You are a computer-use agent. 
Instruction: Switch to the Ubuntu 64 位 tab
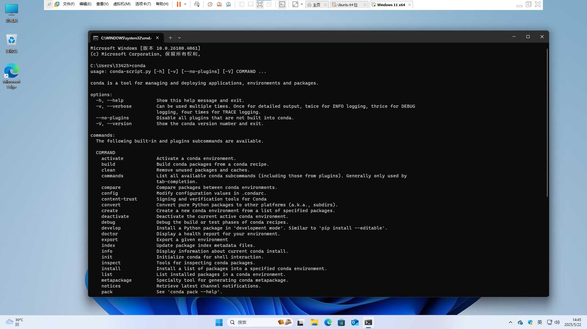(x=348, y=5)
